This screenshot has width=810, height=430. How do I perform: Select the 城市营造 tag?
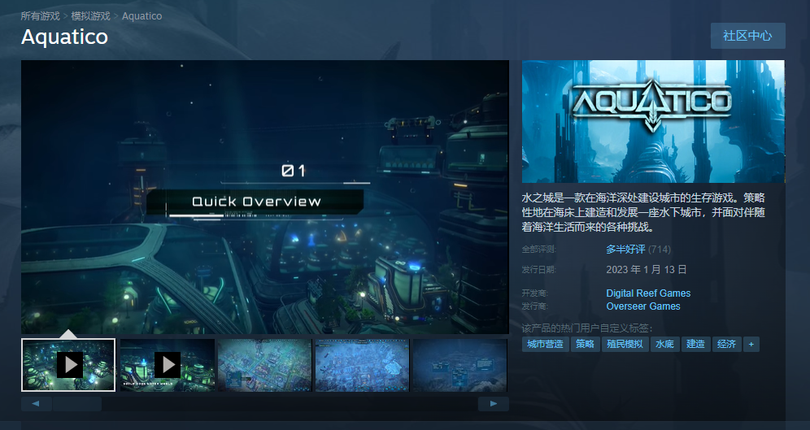tap(545, 344)
